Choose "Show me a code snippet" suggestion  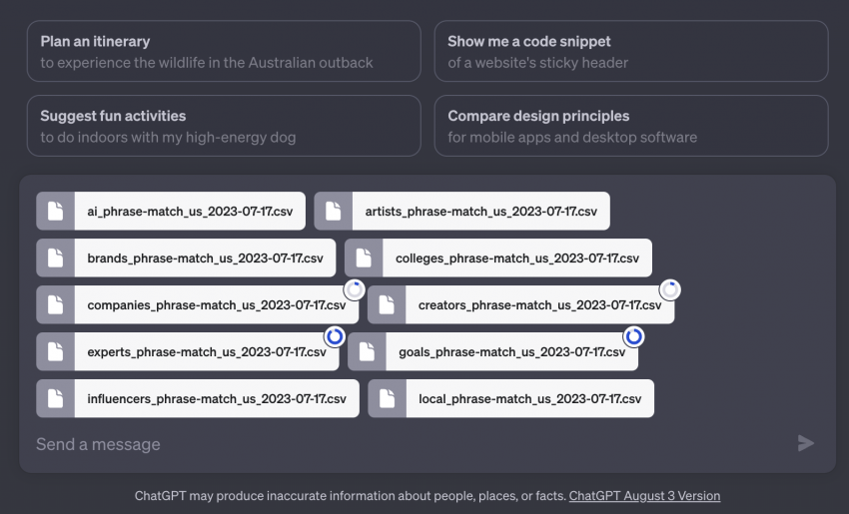(630, 51)
